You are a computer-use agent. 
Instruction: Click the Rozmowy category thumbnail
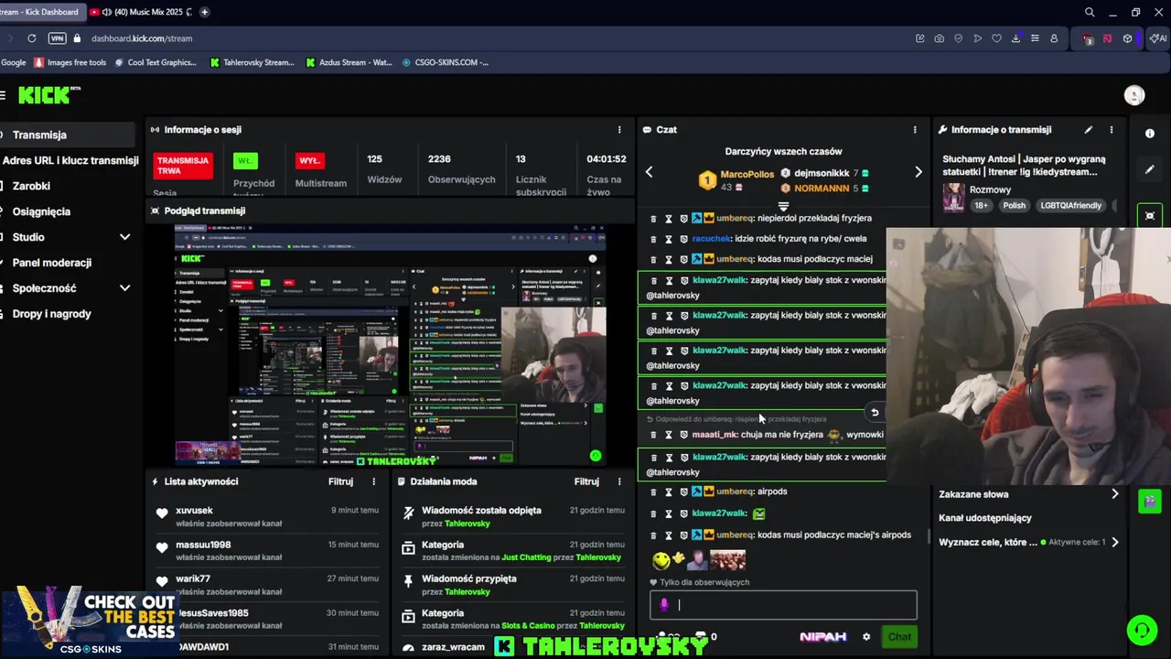point(954,198)
